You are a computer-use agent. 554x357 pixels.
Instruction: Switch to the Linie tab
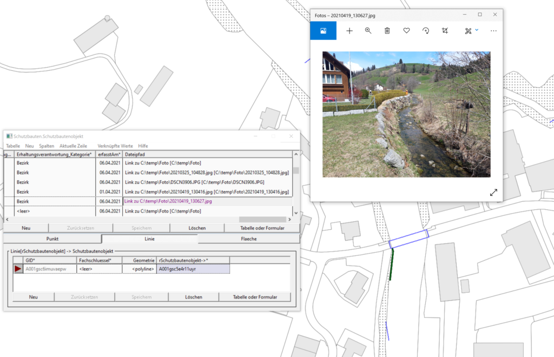coord(149,239)
